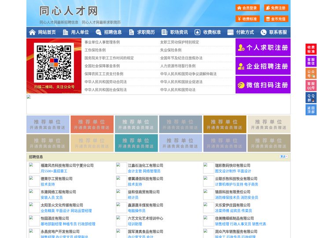Viewport: 317px width, 238px height.
Task: Open the 图文设计制作 job link
Action: [x=225, y=171]
